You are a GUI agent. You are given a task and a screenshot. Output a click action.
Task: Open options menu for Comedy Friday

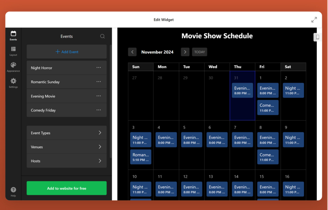(98, 110)
